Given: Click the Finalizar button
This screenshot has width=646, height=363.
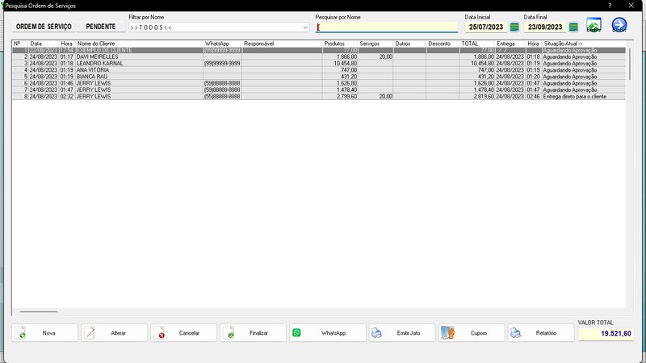Looking at the screenshot, I should [253, 333].
